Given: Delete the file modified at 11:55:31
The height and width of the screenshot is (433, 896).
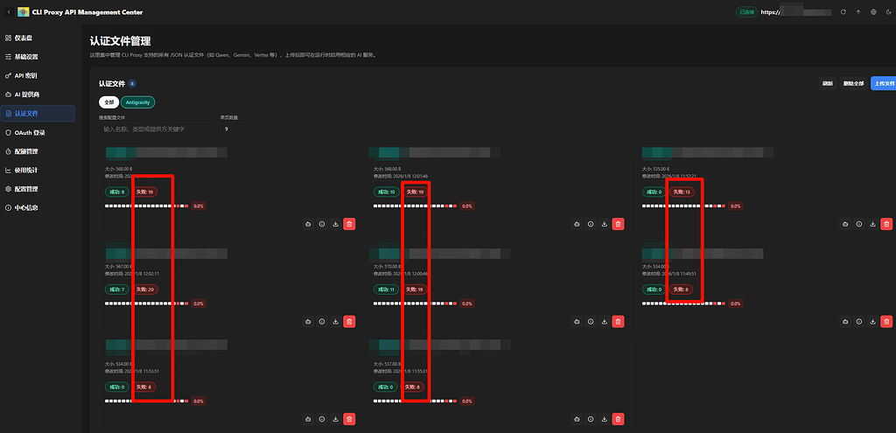Looking at the screenshot, I should pyautogui.click(x=618, y=419).
